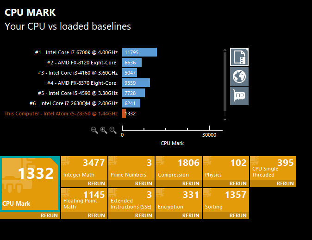Select the Extended Instructions (SSE) tile
Screen dimensions: 312x240
click(x=131, y=200)
